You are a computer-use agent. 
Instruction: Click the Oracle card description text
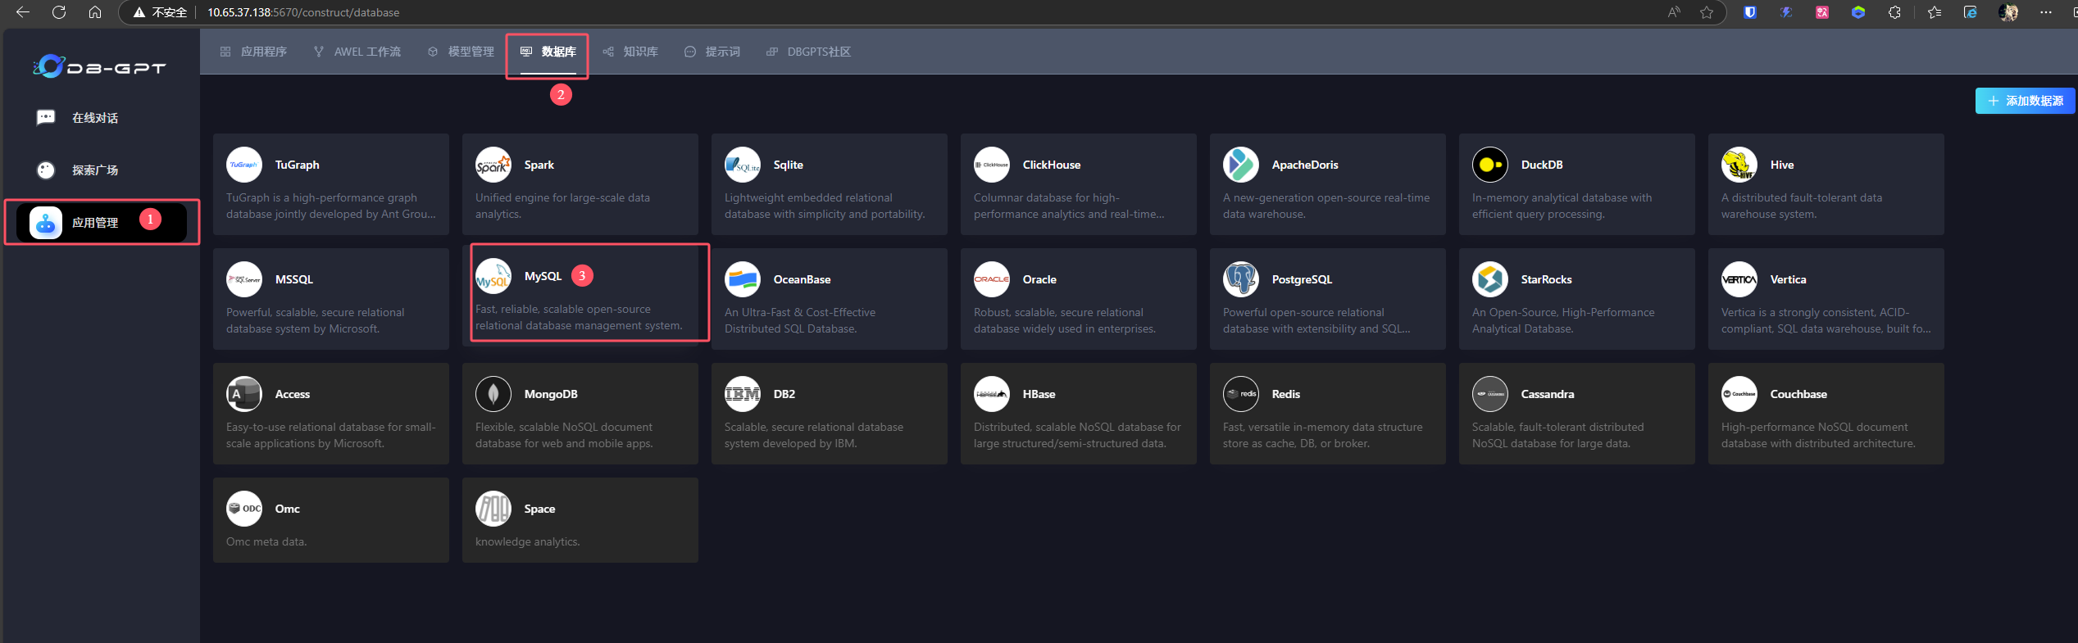pyautogui.click(x=1065, y=320)
